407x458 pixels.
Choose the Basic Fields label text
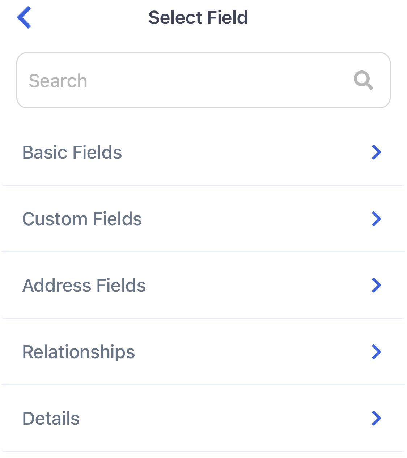72,152
